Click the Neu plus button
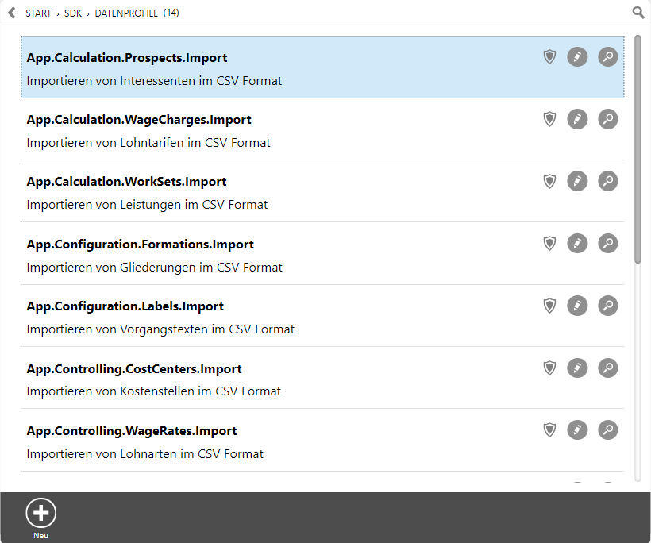 (x=40, y=513)
